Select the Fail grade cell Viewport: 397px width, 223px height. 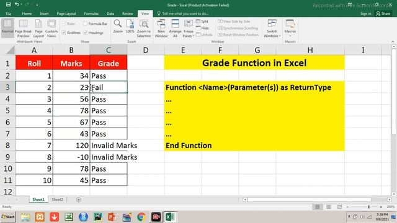point(109,87)
